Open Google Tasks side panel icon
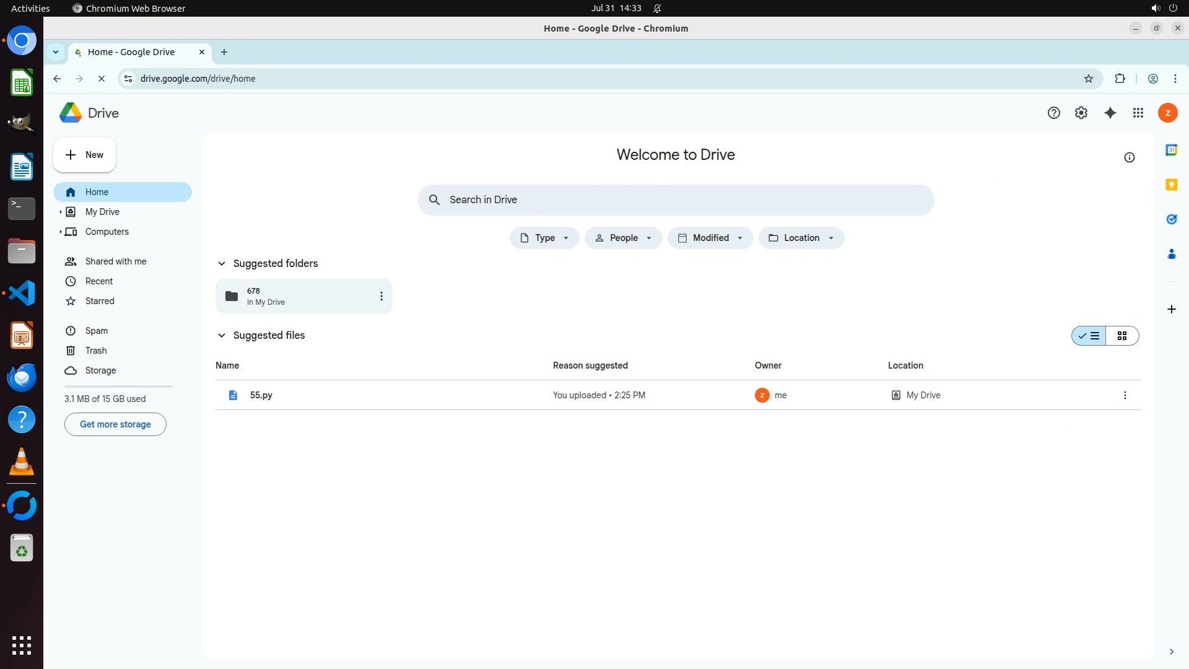The width and height of the screenshot is (1189, 669). [x=1171, y=219]
